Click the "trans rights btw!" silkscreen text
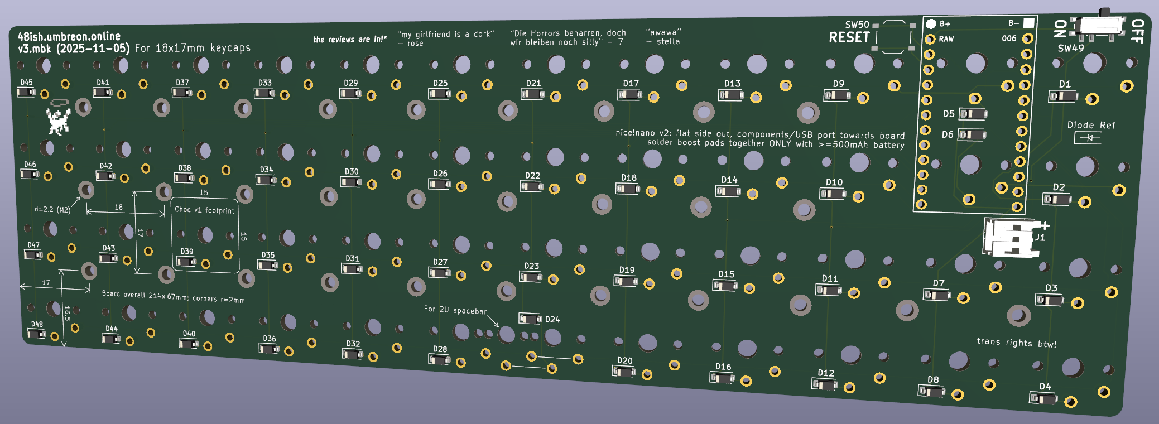 click(x=1016, y=343)
